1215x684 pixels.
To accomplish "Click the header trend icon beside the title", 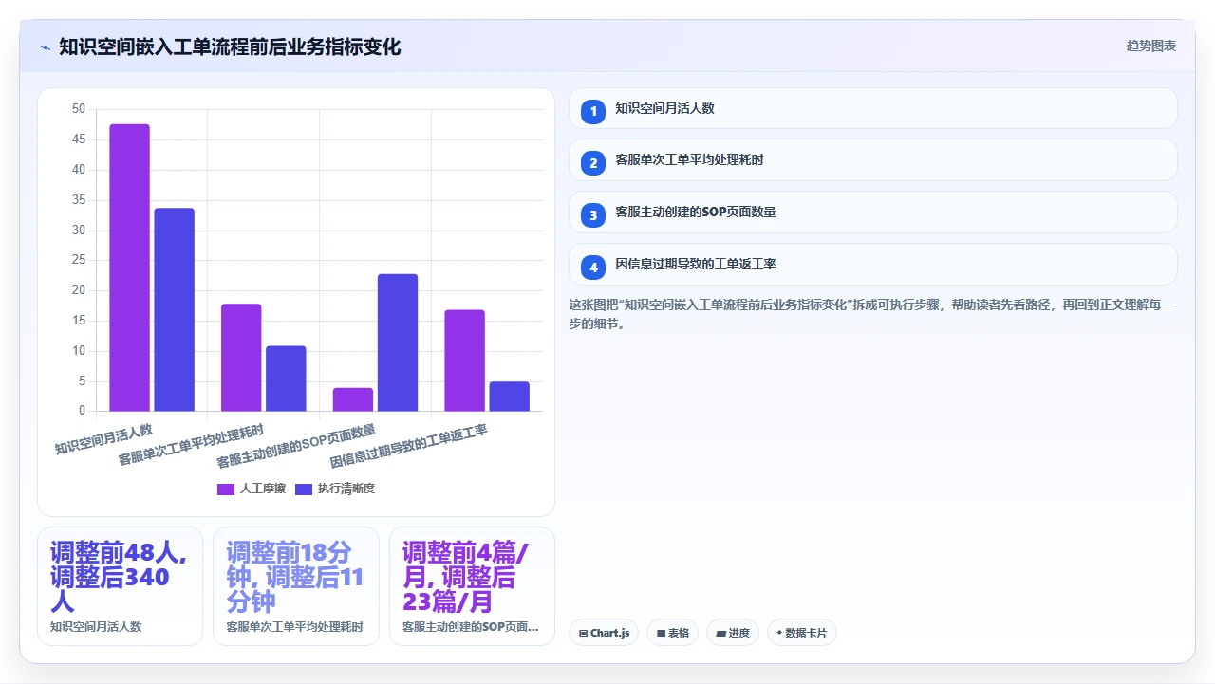I will tap(45, 46).
